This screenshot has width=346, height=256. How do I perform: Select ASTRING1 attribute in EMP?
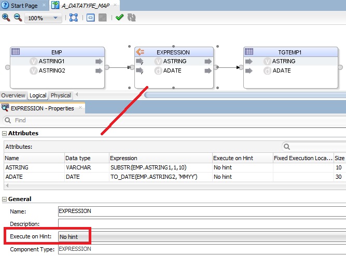coord(51,61)
